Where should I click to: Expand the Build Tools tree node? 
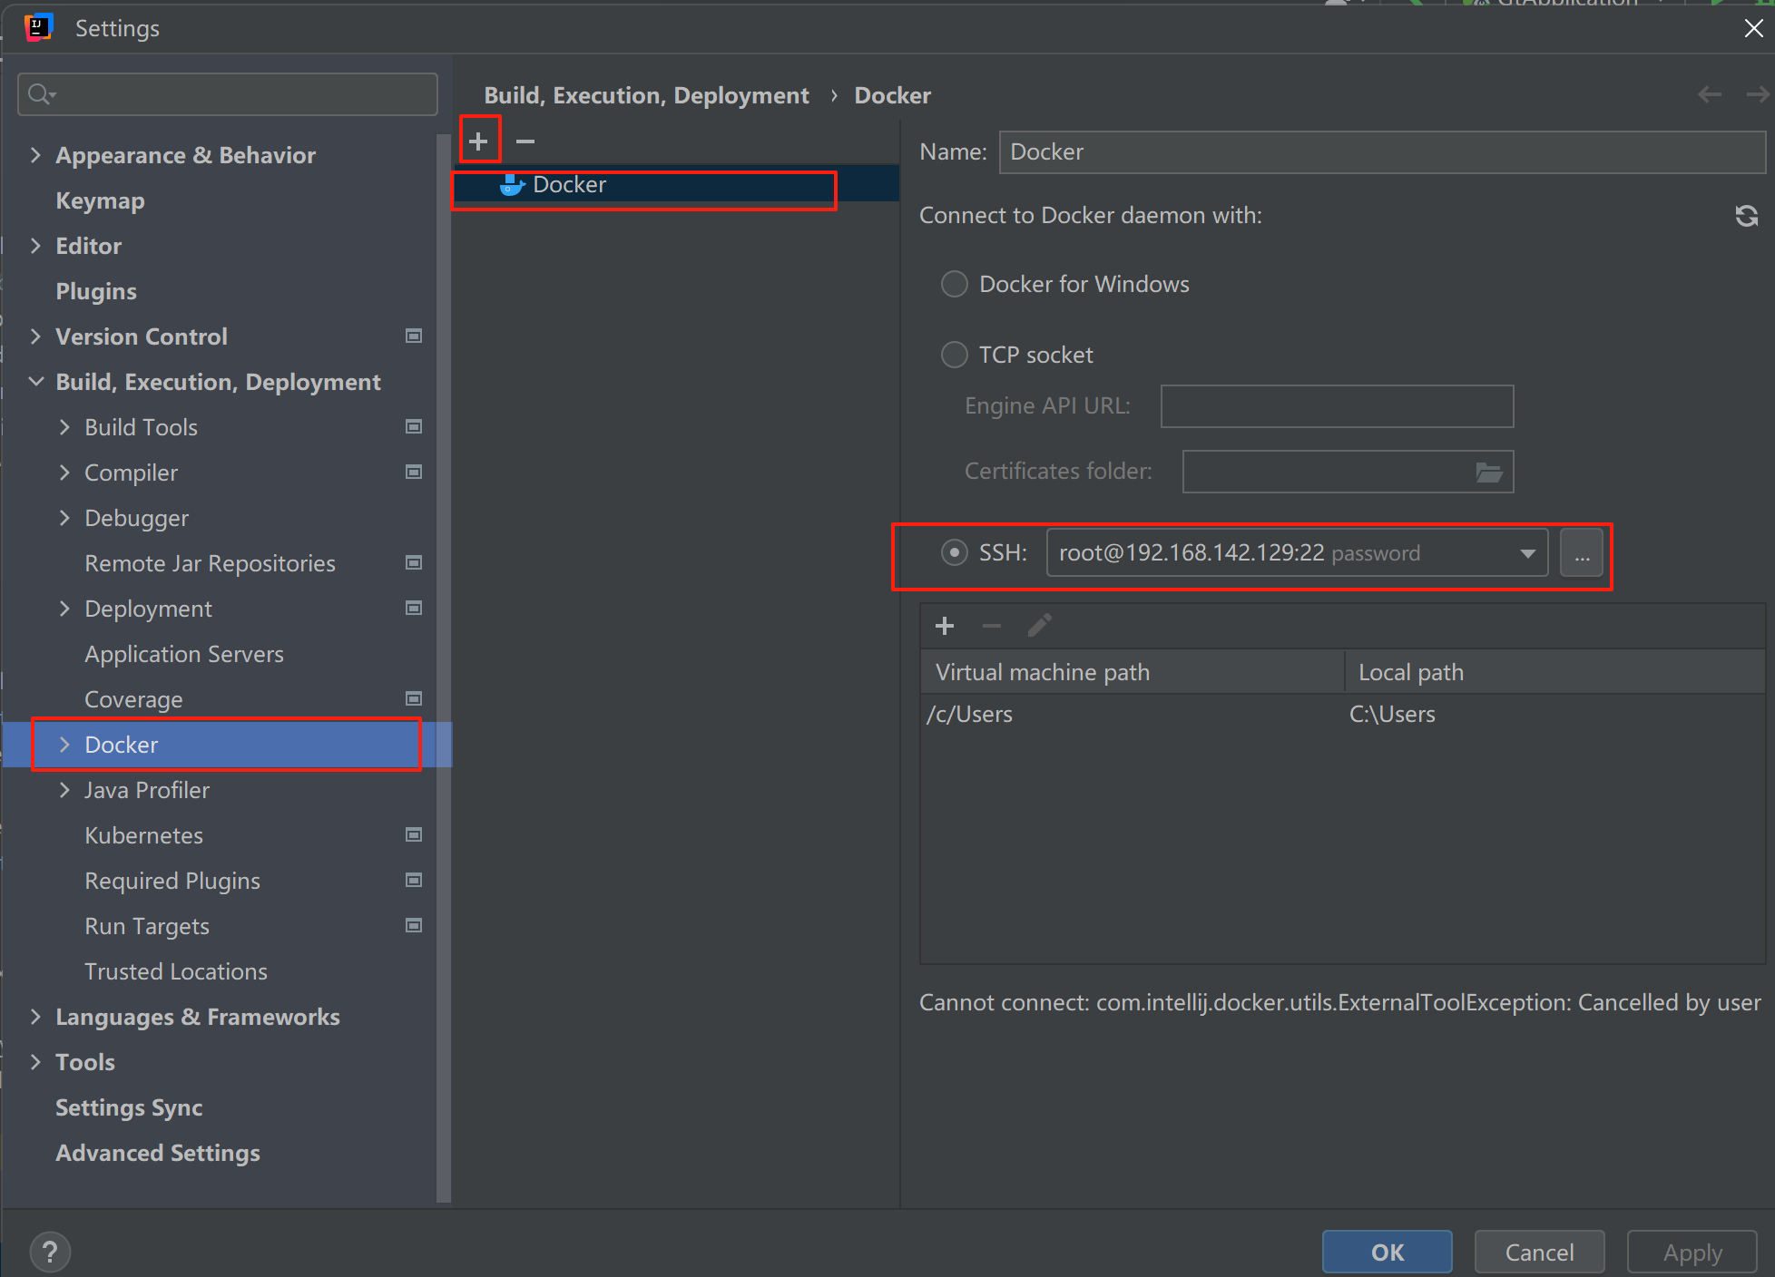tap(64, 427)
